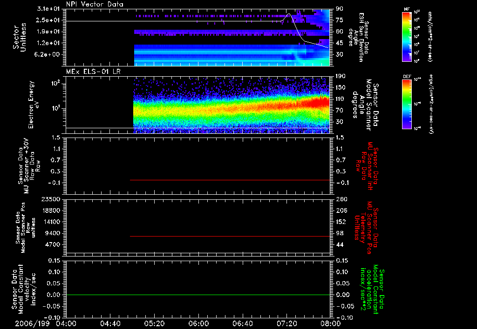This screenshot has height=329, width=477.
Task: Click the MEx ELS-01 LR panel title
Action: [x=93, y=72]
